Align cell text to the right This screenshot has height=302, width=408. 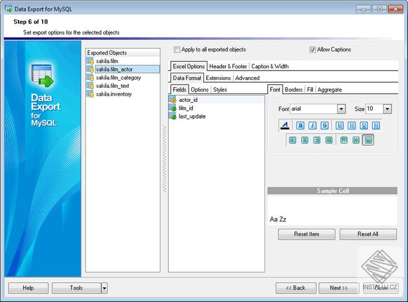tap(317, 140)
